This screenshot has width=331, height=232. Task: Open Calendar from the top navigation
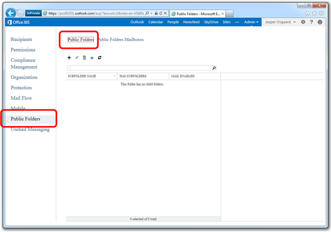pos(156,22)
